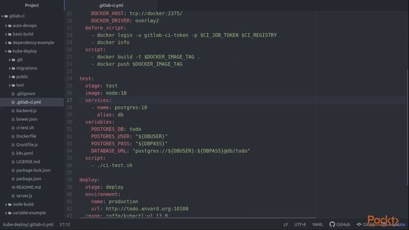The image size is (409, 230).
Task: Click the ci-test.sh file icon
Action: [13, 128]
